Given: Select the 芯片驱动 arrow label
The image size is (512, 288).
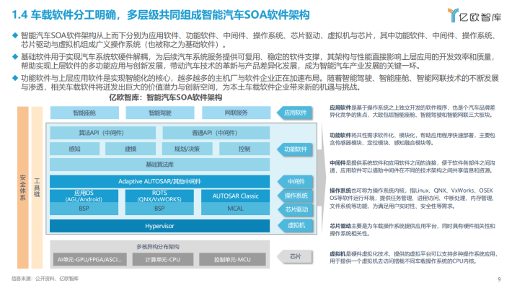Looking at the screenshot, I should coord(295,209).
